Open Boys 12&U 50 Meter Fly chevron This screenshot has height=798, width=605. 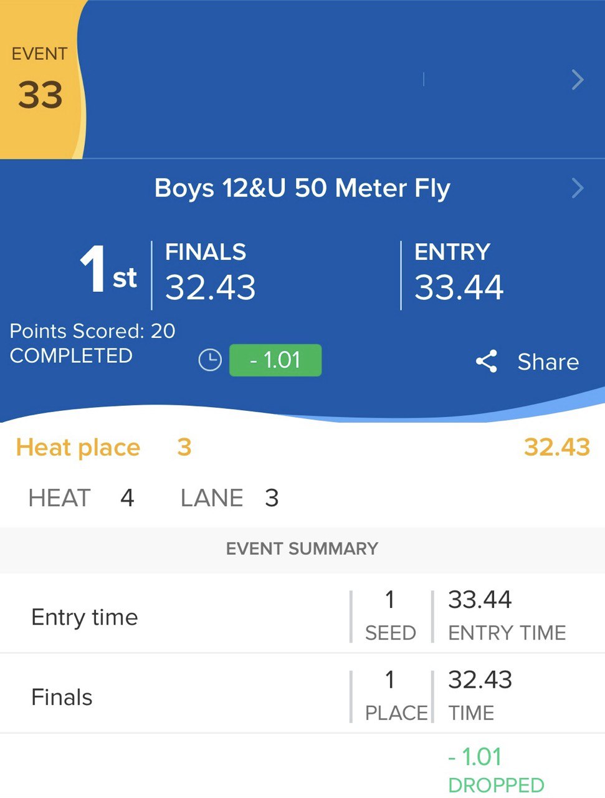578,188
